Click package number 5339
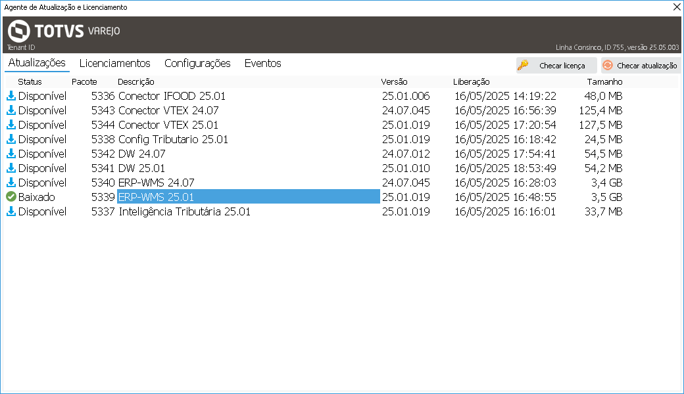 click(103, 197)
